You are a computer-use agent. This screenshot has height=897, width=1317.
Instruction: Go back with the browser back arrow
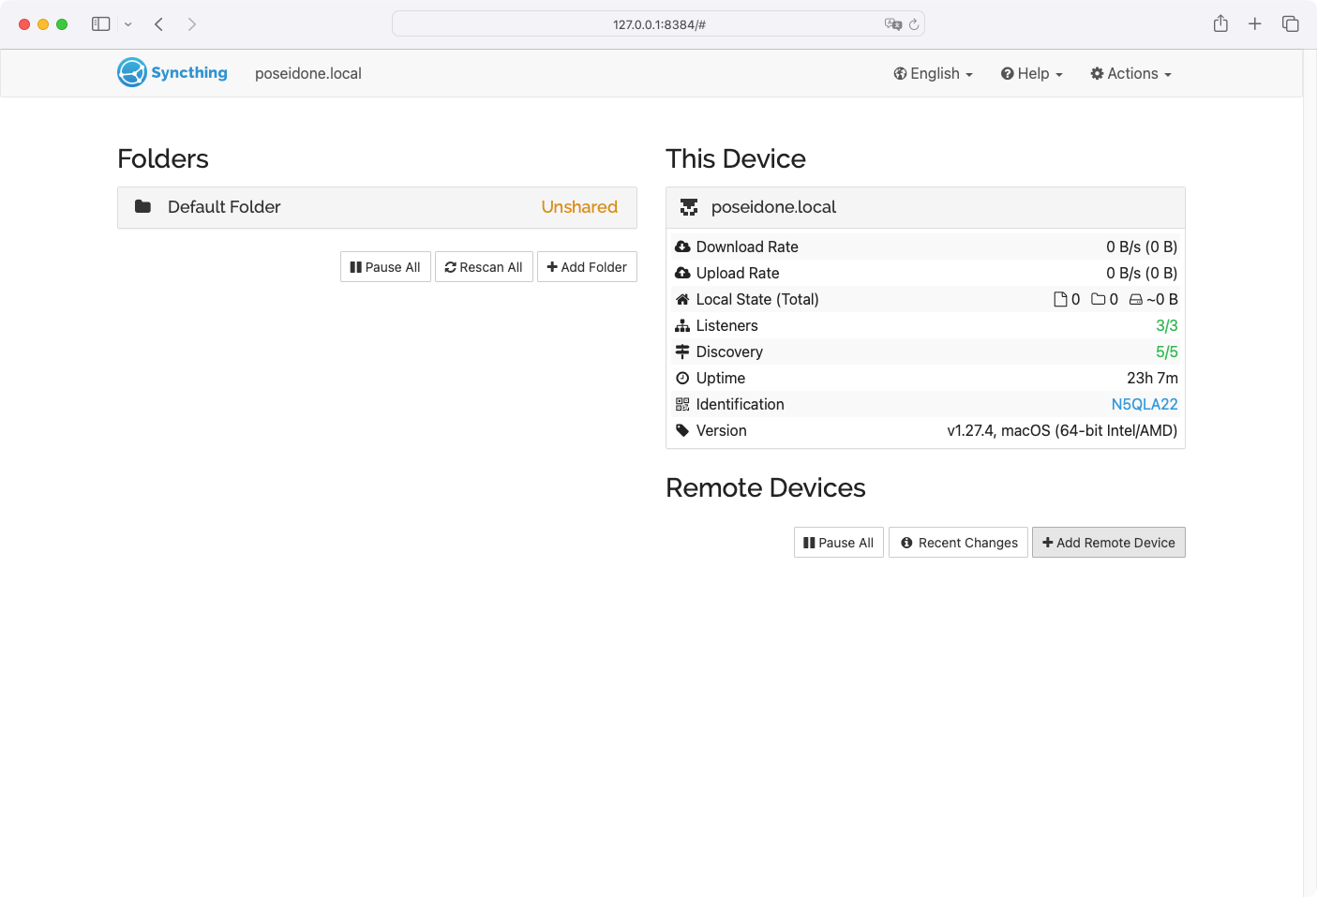(x=159, y=23)
